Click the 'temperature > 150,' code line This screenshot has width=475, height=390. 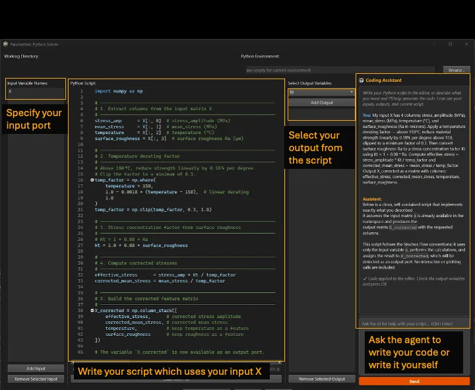(x=129, y=186)
